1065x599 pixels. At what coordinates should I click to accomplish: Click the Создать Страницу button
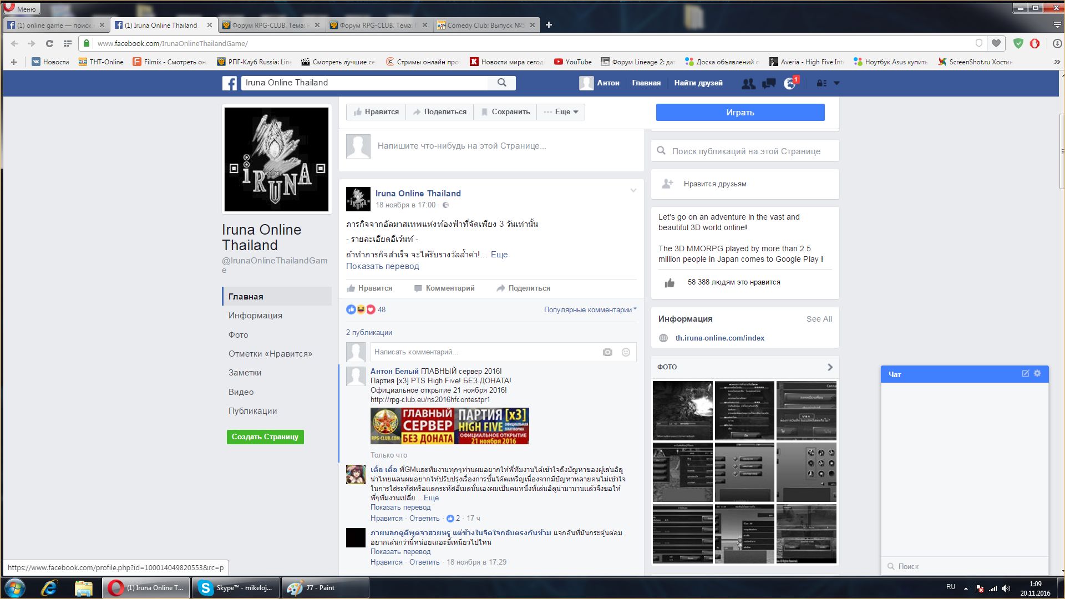tap(265, 437)
